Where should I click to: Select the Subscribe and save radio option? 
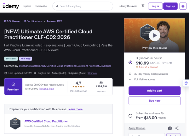click(130, 116)
